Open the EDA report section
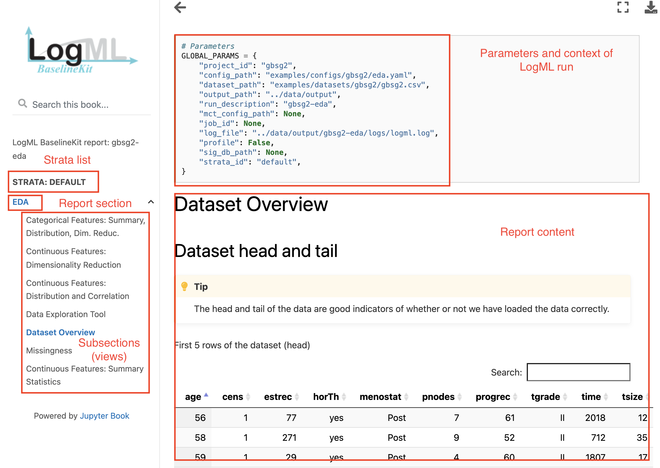 [20, 202]
